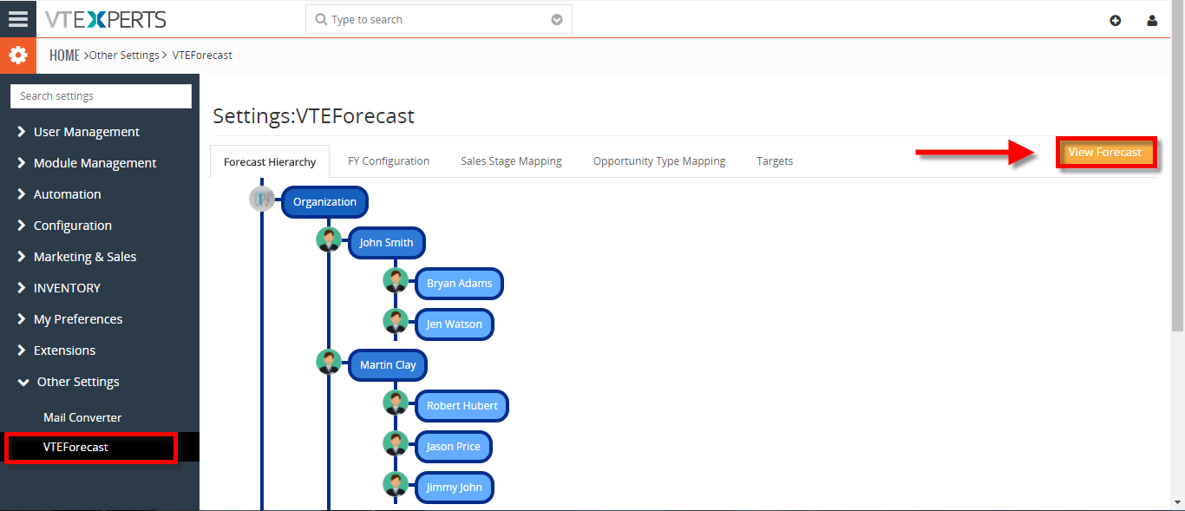This screenshot has height=511, width=1185.
Task: Click Other Settings breadcrumb link
Action: [x=124, y=56]
